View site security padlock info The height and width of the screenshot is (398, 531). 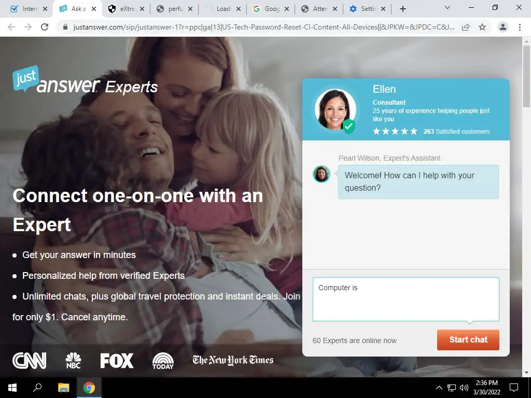(65, 27)
